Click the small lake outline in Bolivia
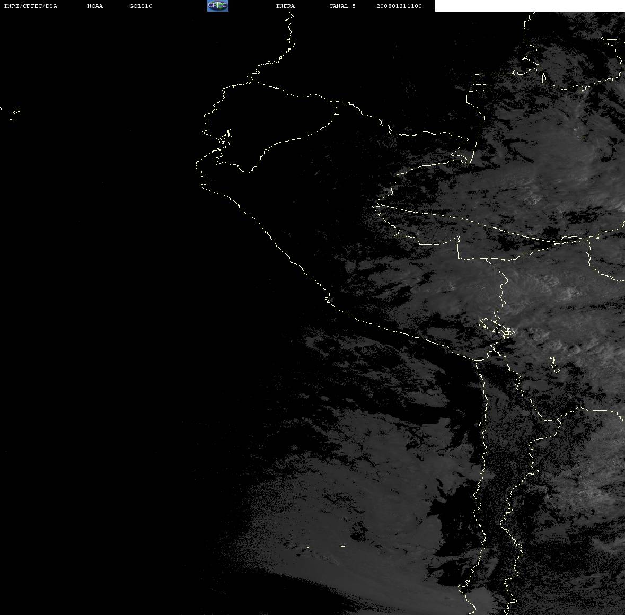The image size is (625, 615). point(552,364)
